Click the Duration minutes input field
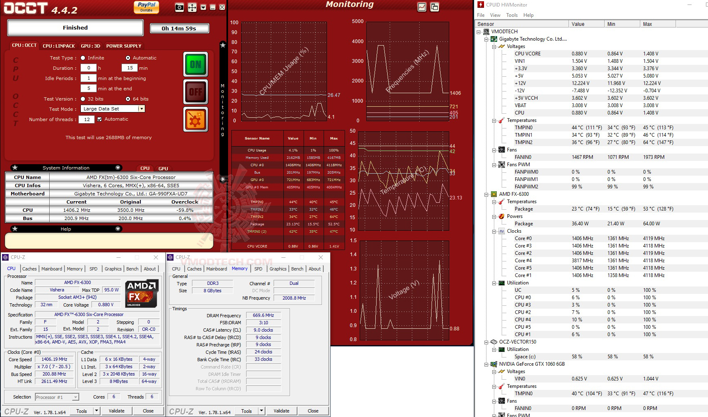The width and height of the screenshot is (708, 417). pos(130,68)
